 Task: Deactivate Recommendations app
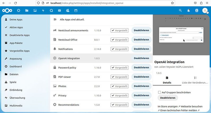click(141, 105)
